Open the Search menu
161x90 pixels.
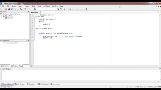14,6
